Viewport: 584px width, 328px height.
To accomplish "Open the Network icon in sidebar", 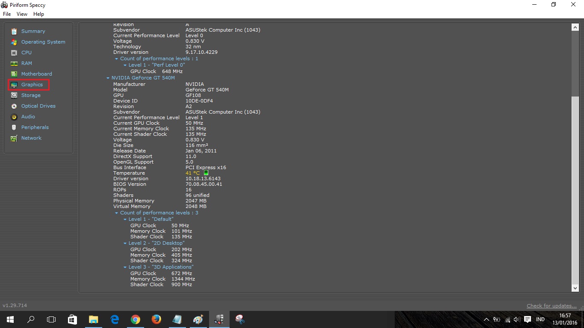I will (14, 138).
